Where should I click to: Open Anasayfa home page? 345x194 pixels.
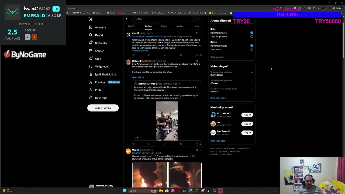(98, 27)
